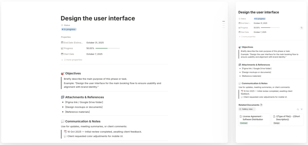Click the Start Date calendar icon in side panel

tap(240, 32)
